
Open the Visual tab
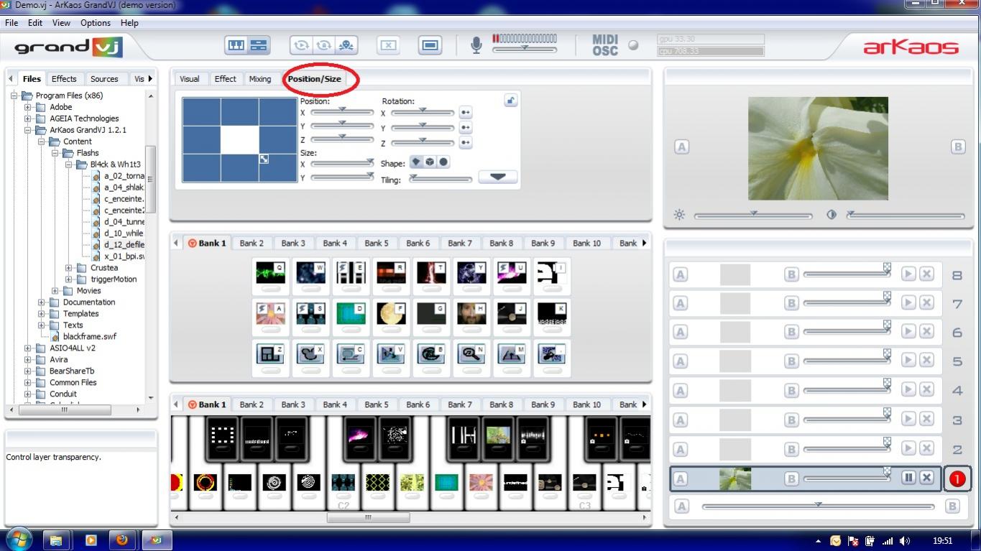[x=190, y=79]
